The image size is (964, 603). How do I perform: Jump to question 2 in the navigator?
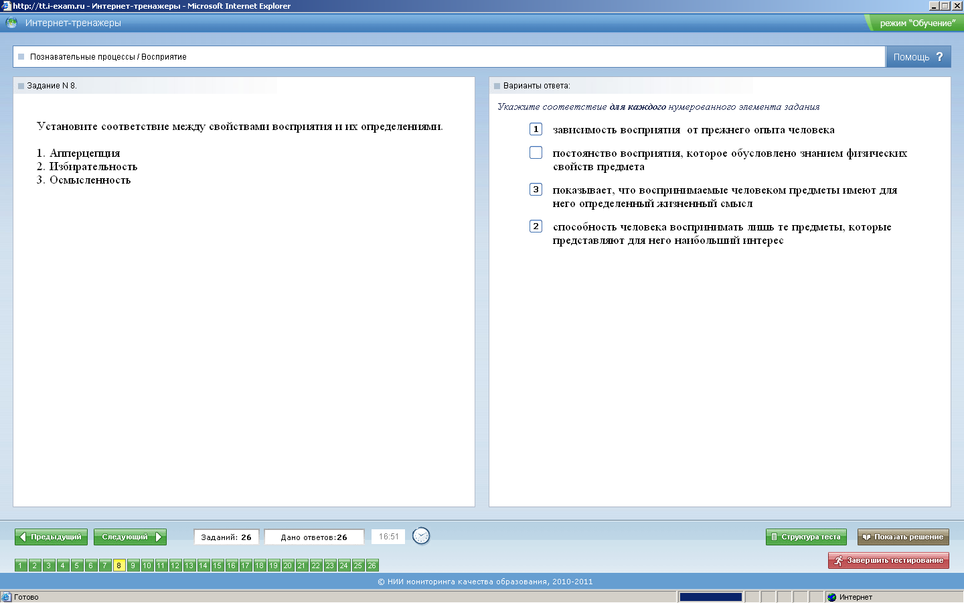pos(35,565)
